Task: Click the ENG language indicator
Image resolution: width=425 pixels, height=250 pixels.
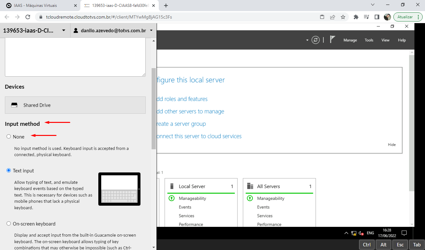Action: tap(370, 233)
